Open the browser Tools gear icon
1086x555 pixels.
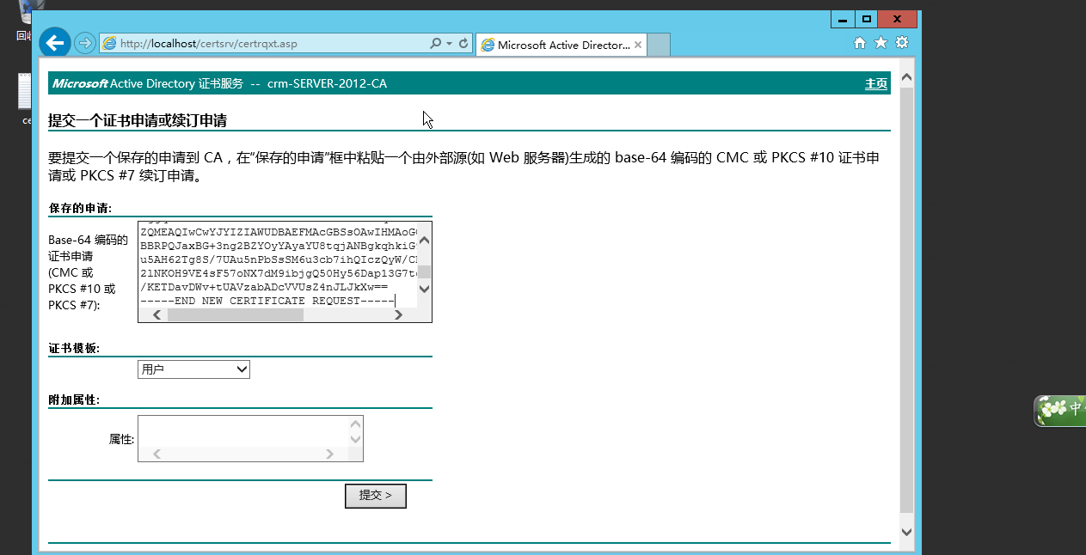901,43
